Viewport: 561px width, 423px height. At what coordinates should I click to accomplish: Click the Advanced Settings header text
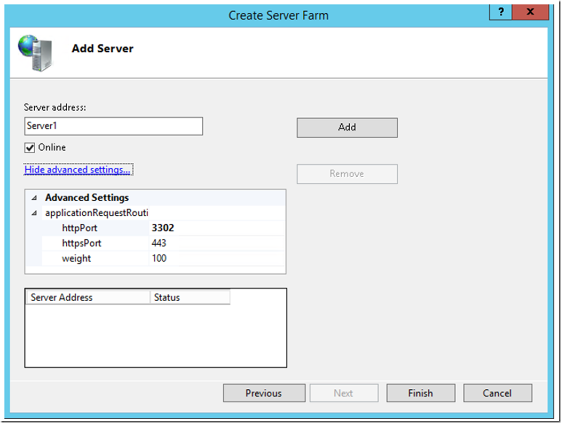pos(87,197)
